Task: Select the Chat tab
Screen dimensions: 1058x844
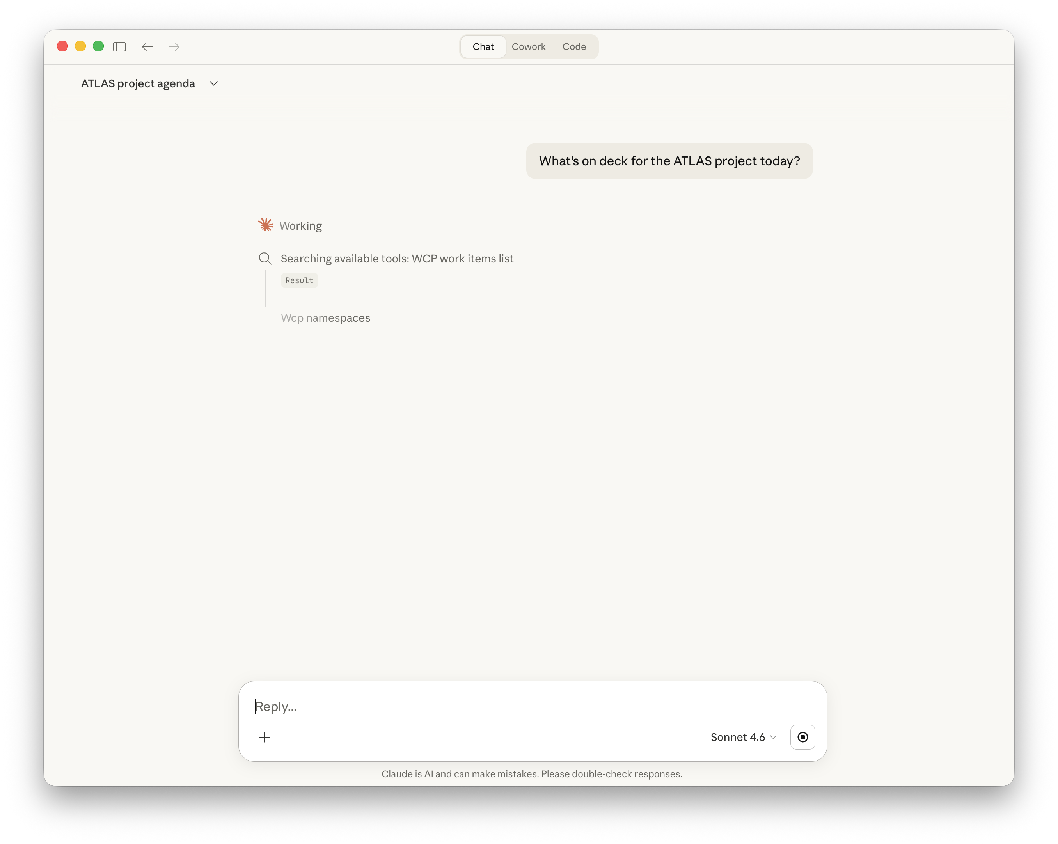Action: coord(483,47)
